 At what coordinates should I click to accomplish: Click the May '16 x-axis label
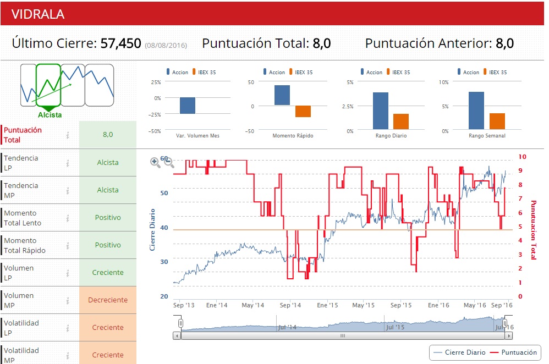click(475, 305)
